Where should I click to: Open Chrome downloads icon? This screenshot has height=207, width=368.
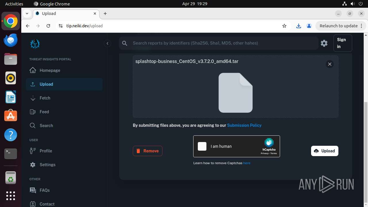pos(299,26)
